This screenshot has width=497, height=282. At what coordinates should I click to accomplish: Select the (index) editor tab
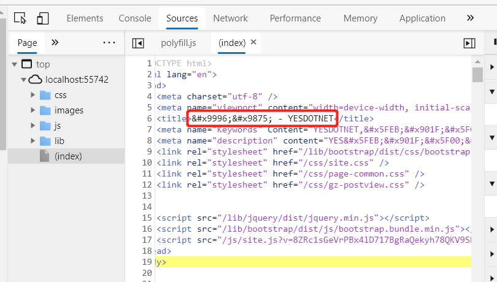point(232,43)
